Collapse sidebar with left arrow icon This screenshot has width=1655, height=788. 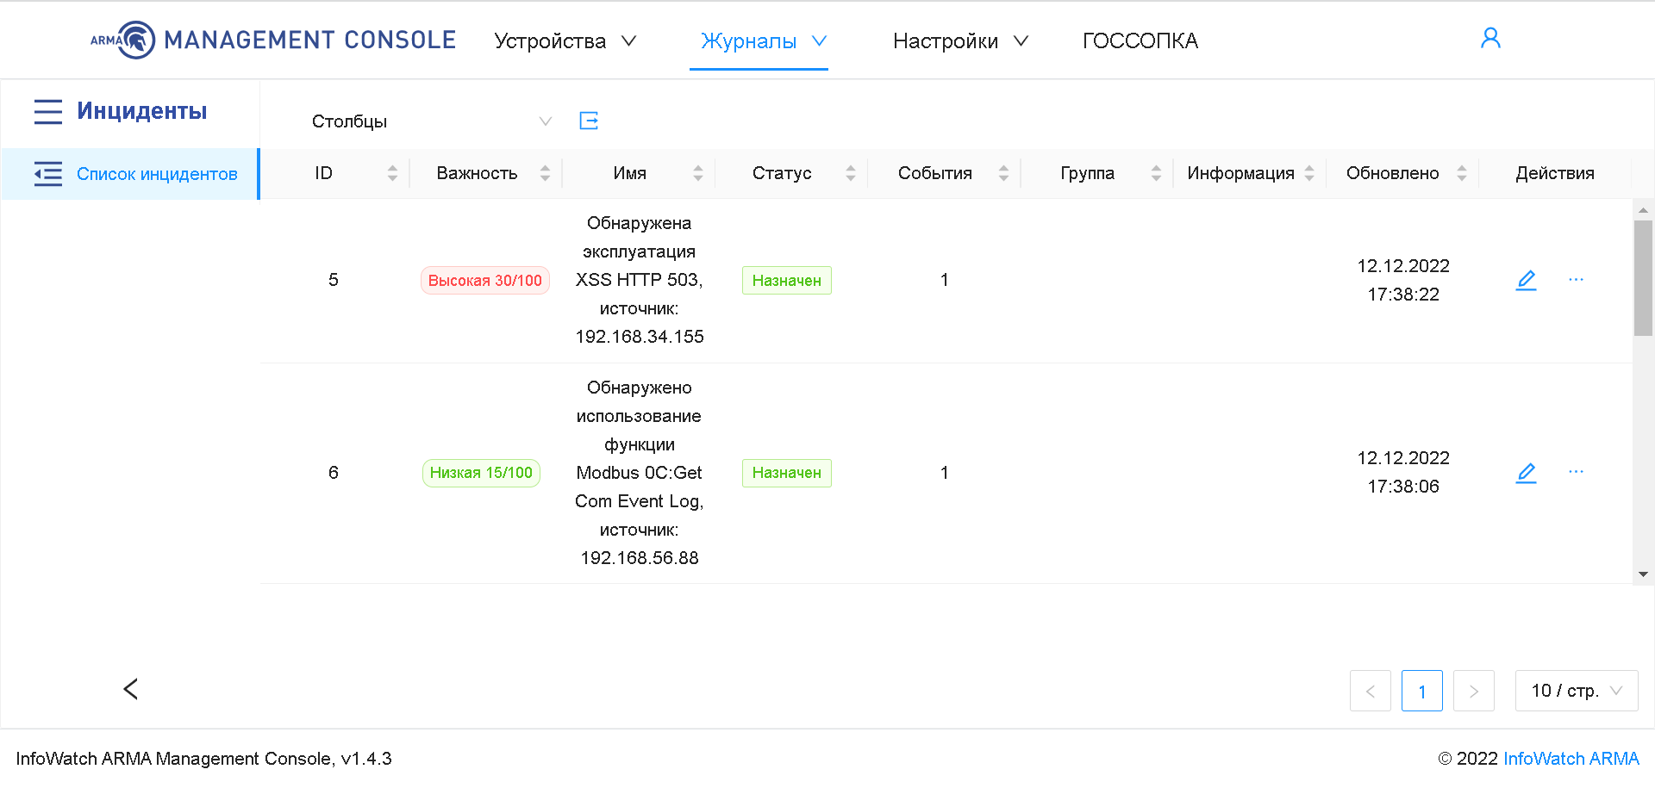(x=131, y=689)
